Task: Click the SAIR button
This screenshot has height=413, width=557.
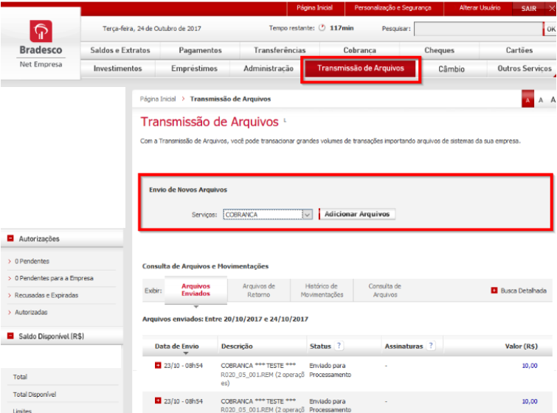Action: pos(528,9)
